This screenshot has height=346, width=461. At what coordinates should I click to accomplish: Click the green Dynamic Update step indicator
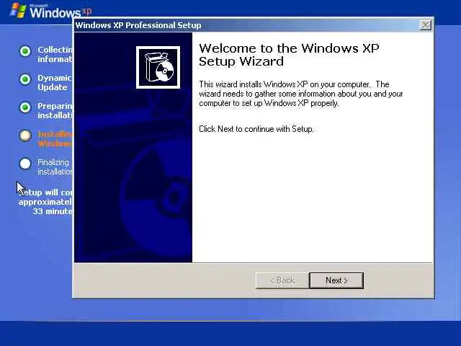click(25, 79)
